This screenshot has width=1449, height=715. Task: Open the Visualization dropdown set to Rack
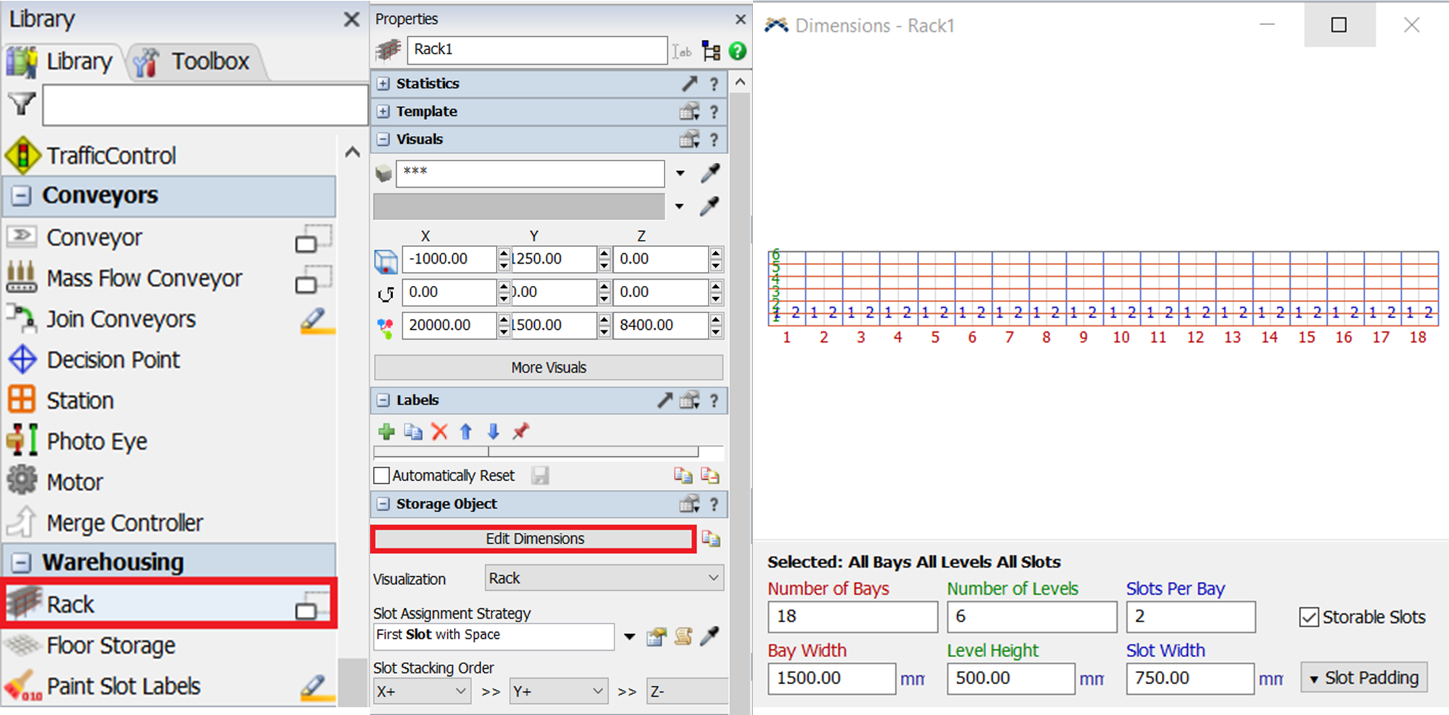point(603,578)
